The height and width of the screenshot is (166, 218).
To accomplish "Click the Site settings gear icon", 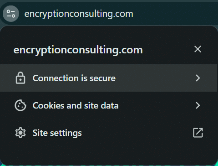I will coord(20,133).
